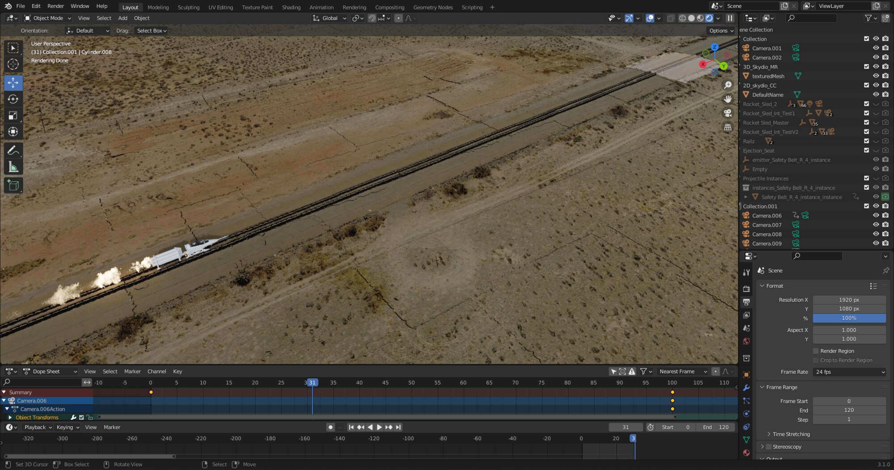894x470 pixels.
Task: Open the Modifiers wrench properties tab
Action: tap(746, 387)
